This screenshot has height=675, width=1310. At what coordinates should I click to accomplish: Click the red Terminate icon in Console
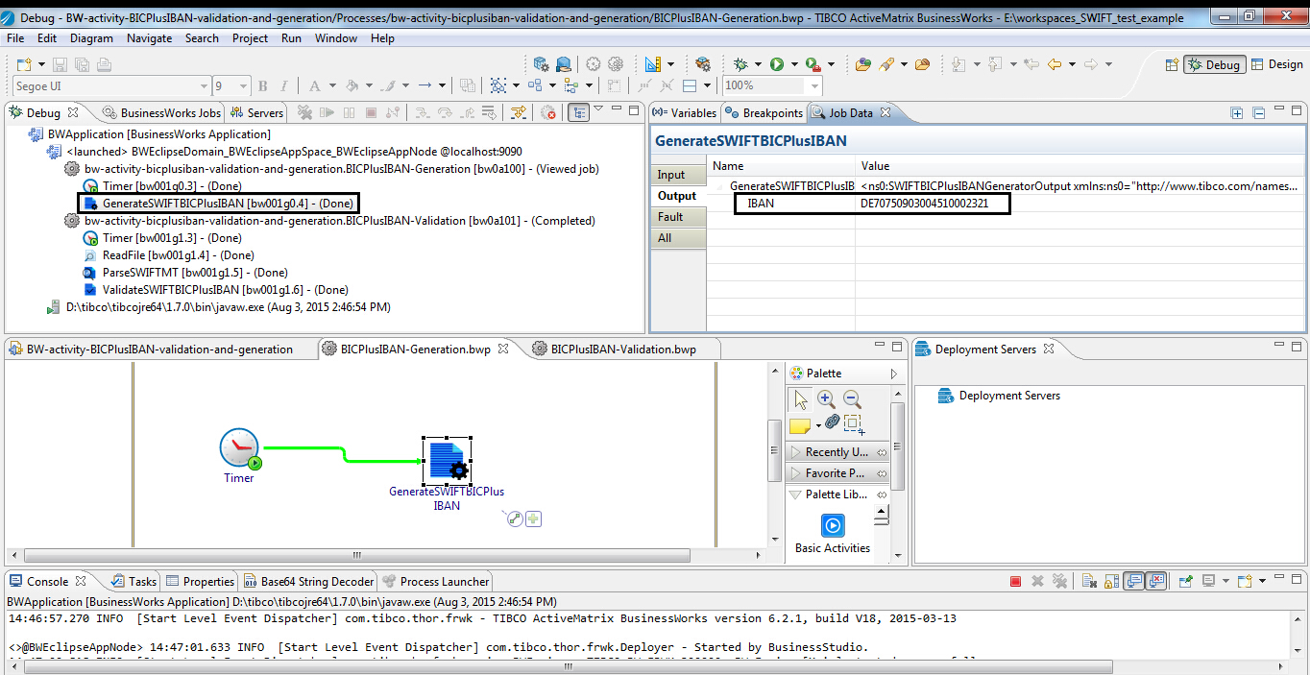coord(1015,581)
